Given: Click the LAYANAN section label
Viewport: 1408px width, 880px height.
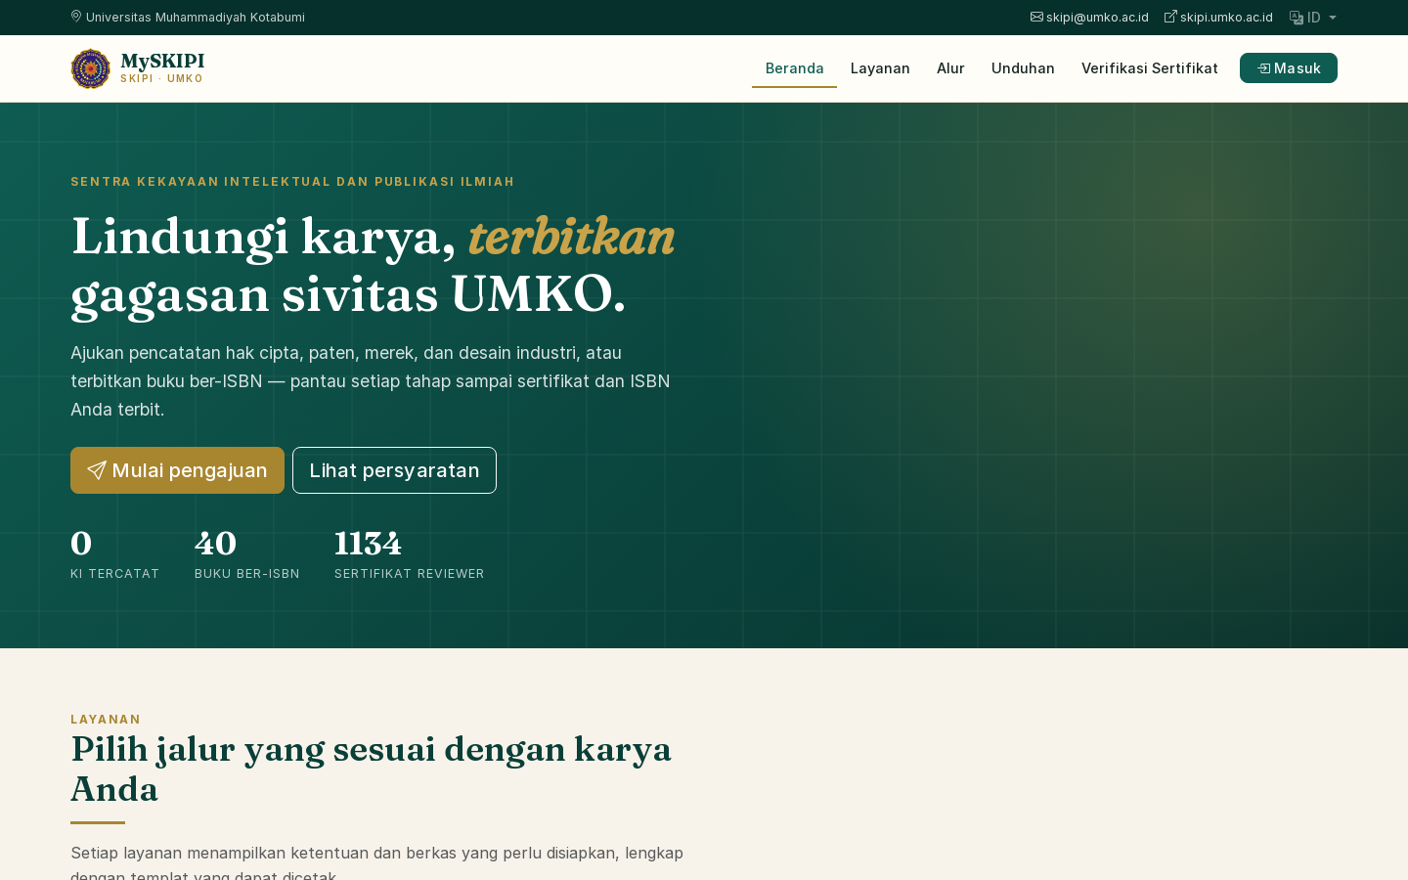Looking at the screenshot, I should click(106, 720).
